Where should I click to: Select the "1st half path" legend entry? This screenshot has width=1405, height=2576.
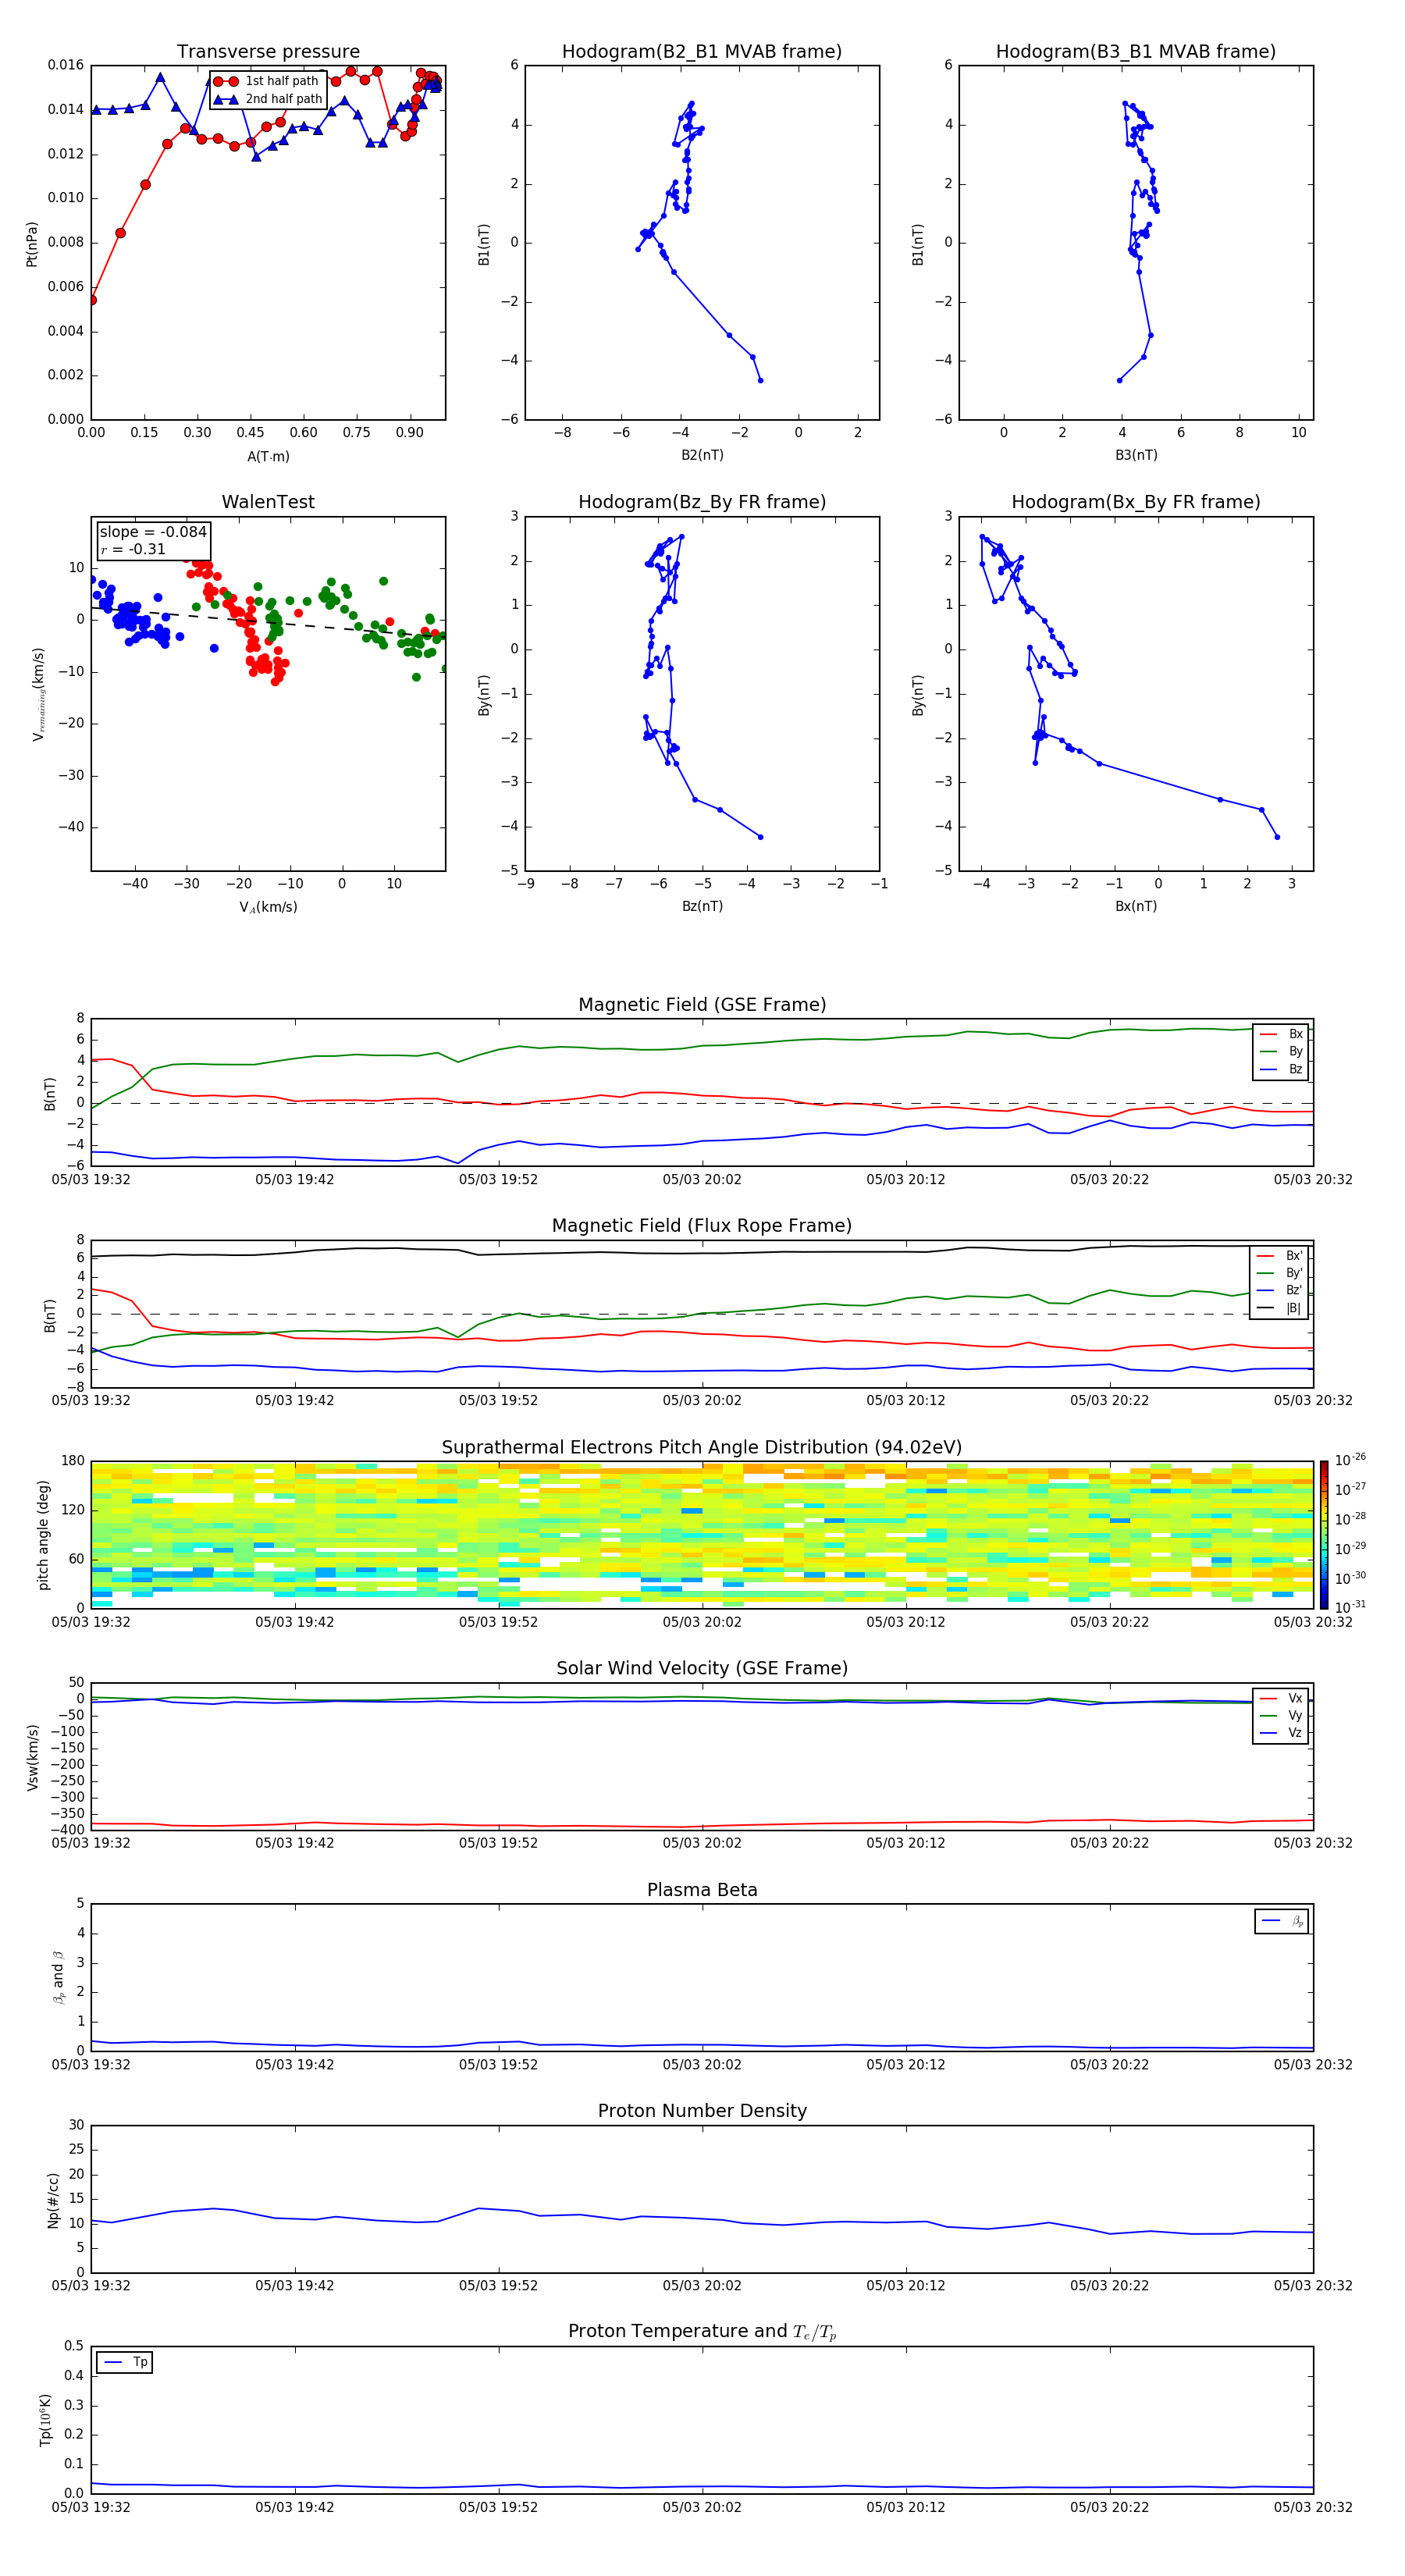point(267,81)
